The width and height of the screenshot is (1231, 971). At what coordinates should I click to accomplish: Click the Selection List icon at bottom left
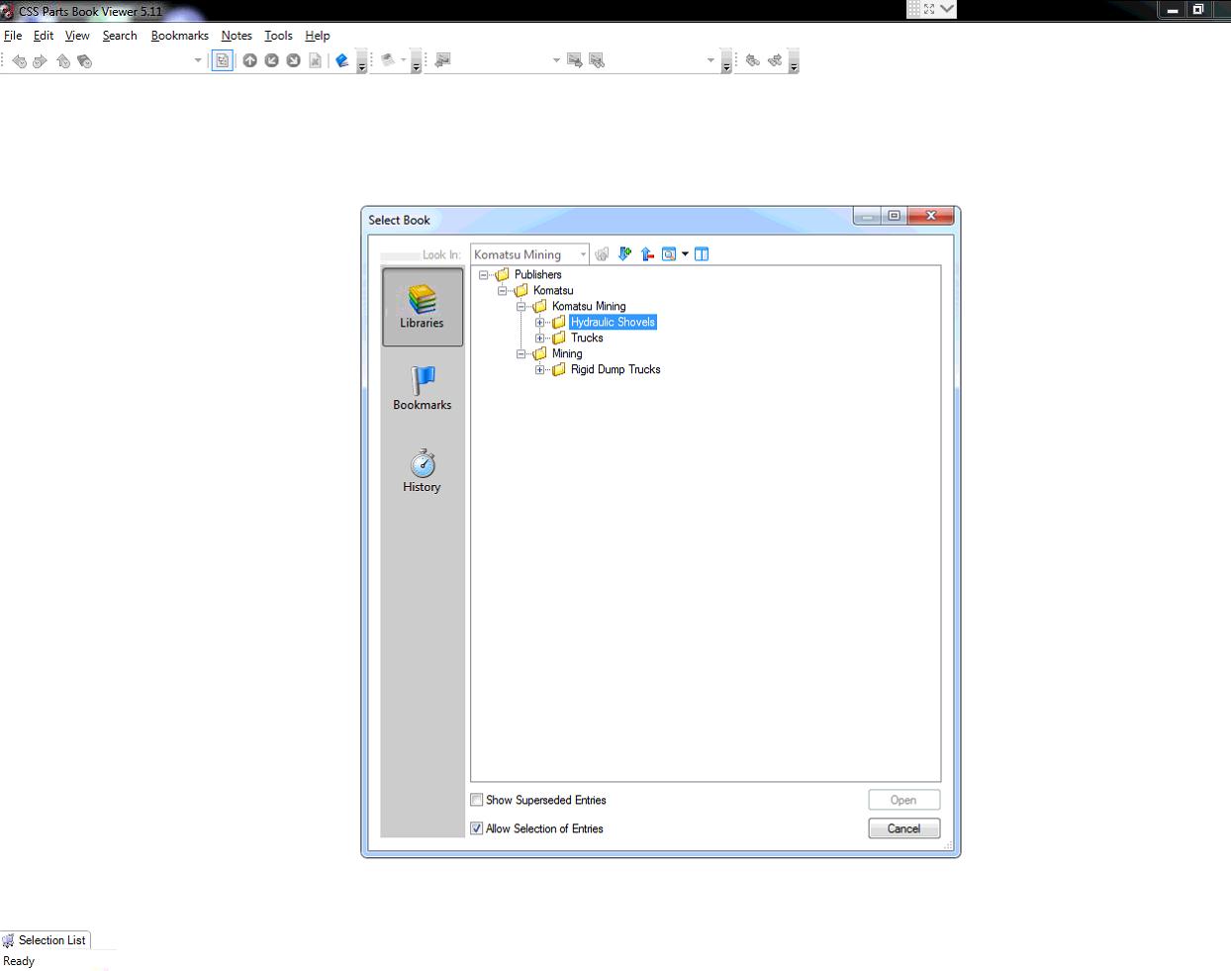coord(10,940)
